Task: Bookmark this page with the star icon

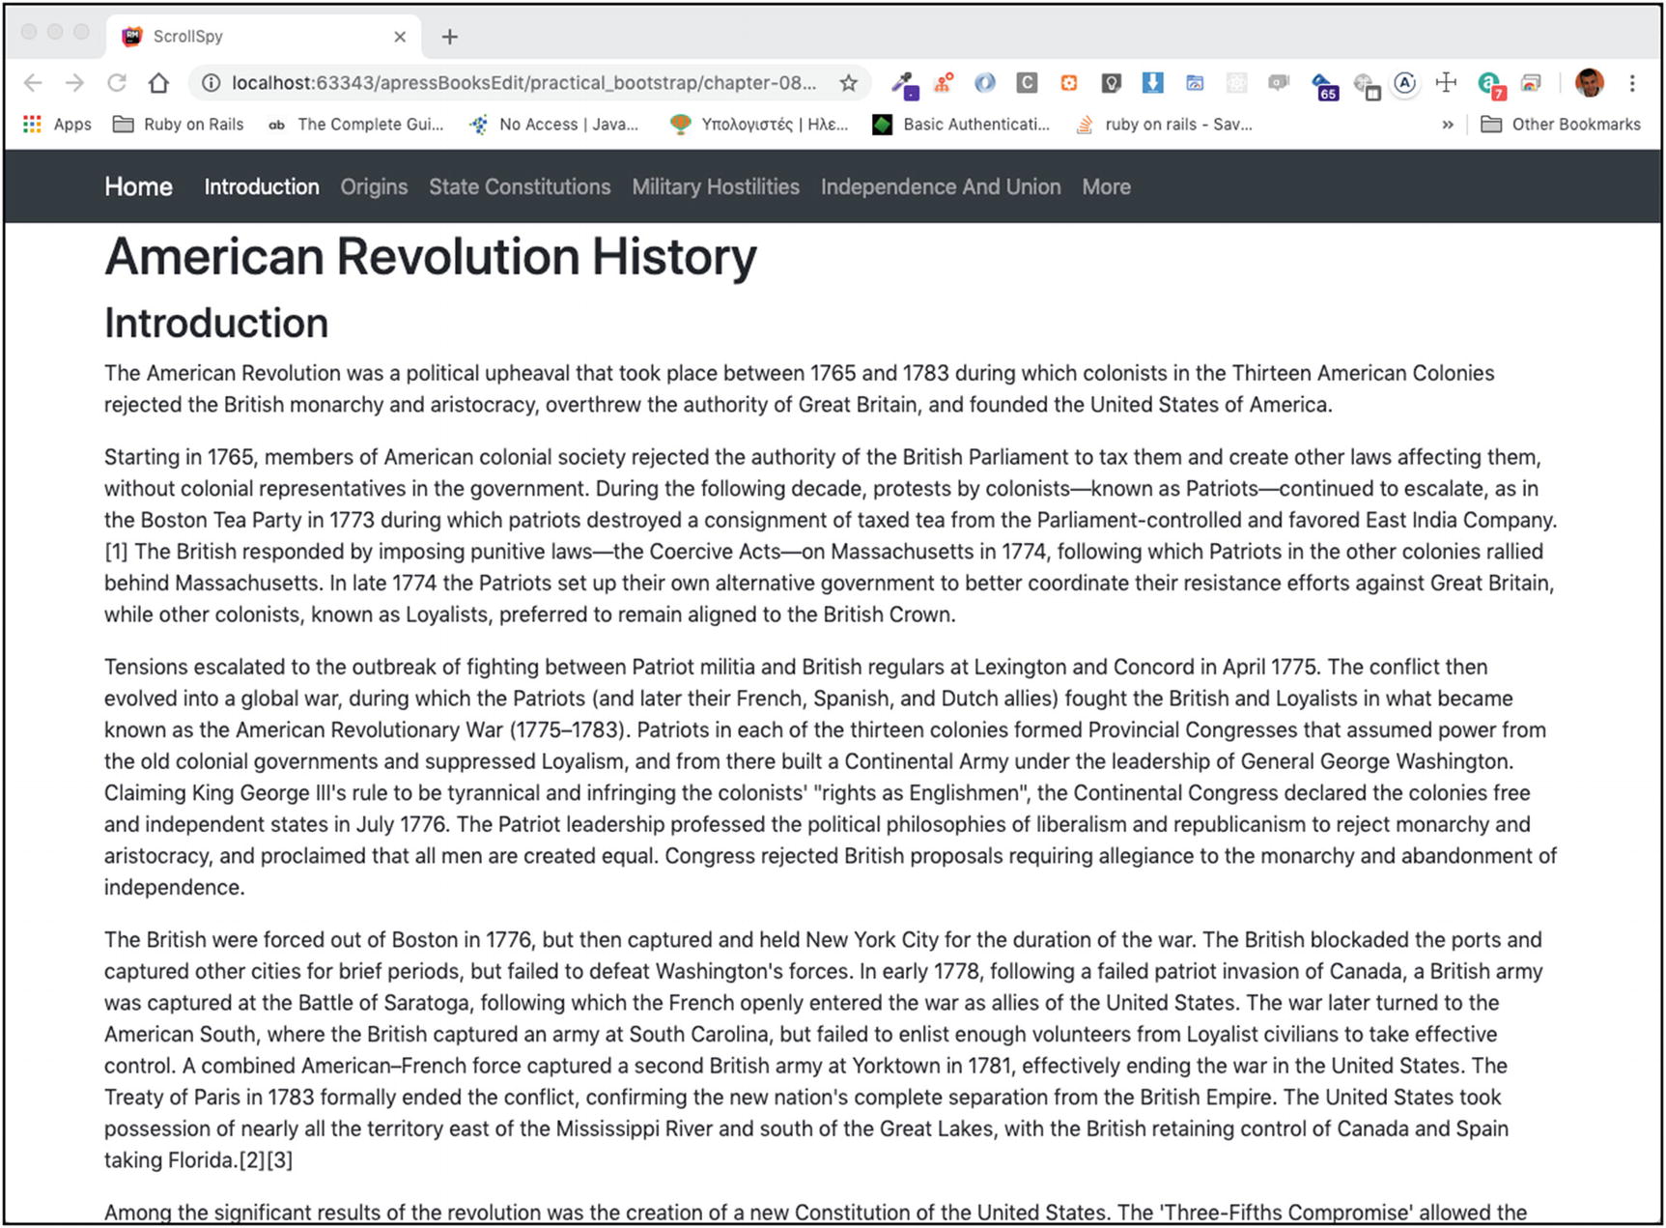Action: (848, 83)
